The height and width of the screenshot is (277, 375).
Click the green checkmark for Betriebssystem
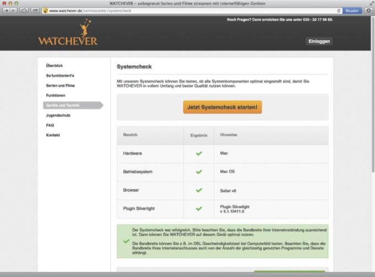pyautogui.click(x=199, y=172)
